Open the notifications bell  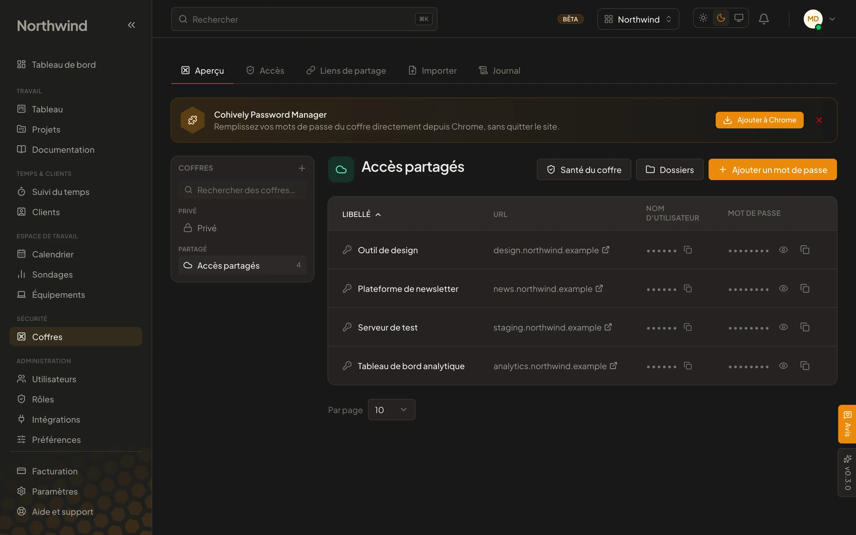(764, 19)
